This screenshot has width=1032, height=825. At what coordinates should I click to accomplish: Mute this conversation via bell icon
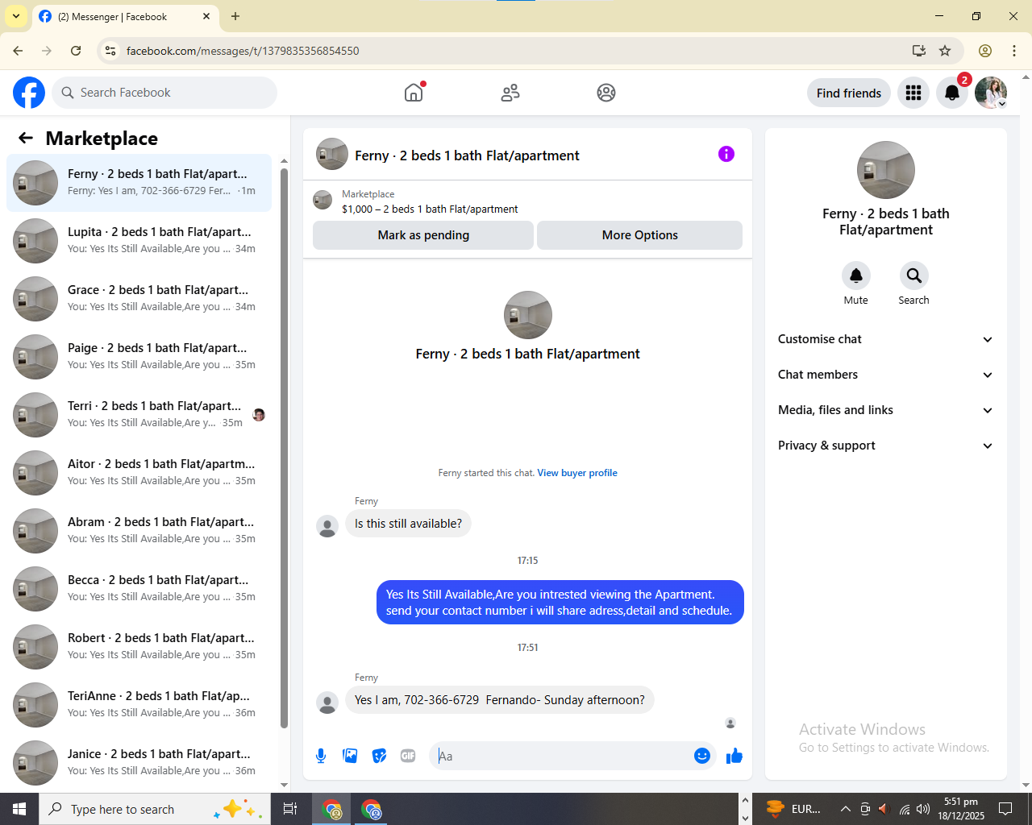point(856,276)
